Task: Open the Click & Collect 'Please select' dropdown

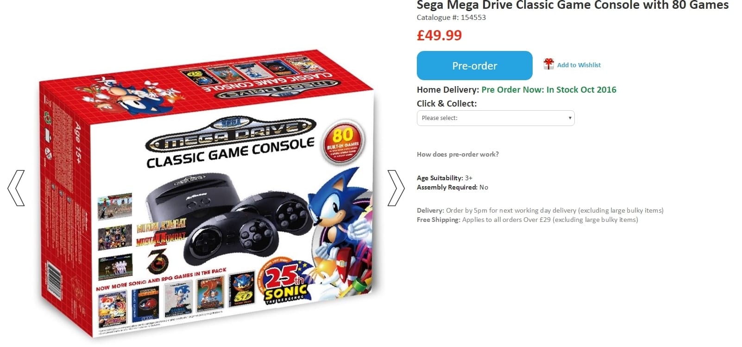Action: tap(496, 118)
